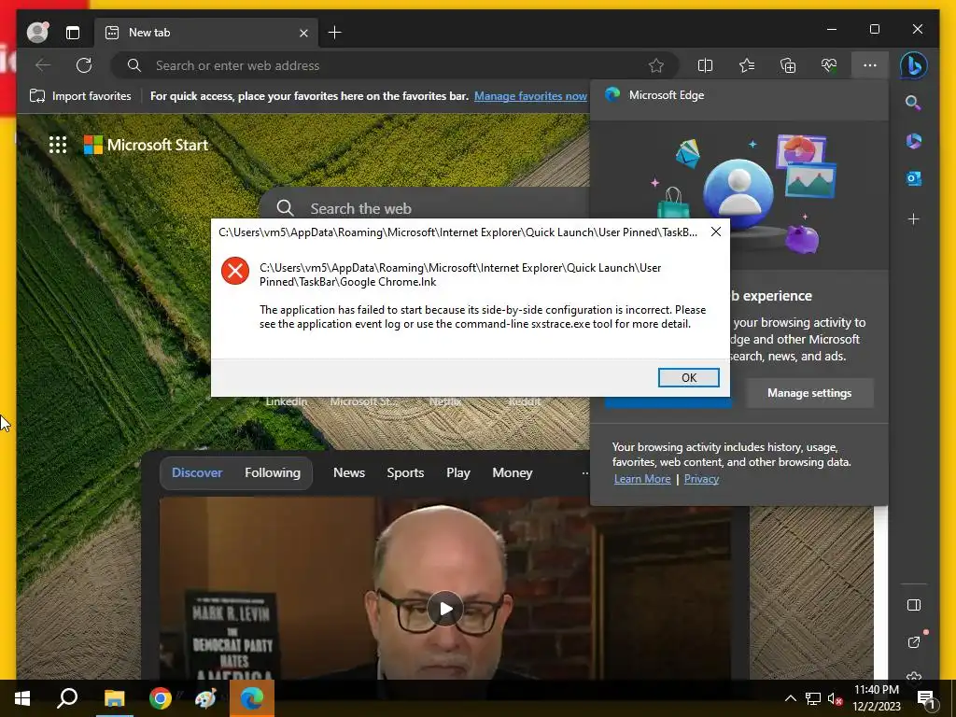Open File Explorer from taskbar
The height and width of the screenshot is (717, 956).
tap(114, 698)
